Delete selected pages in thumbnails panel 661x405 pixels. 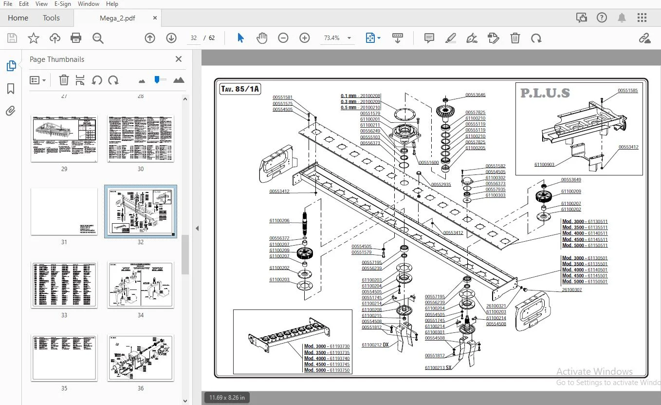pos(64,80)
